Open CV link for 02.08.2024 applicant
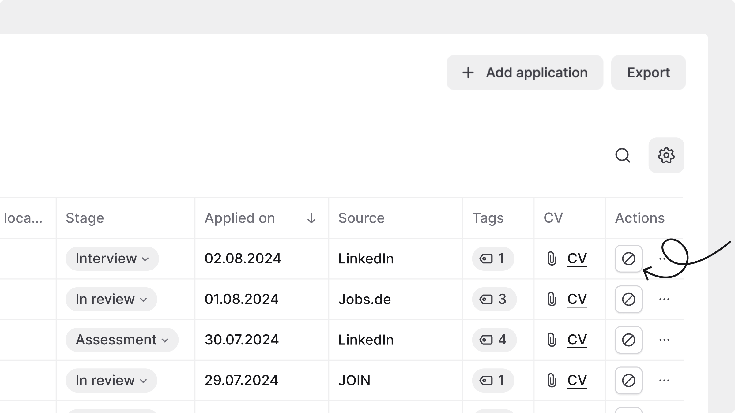 point(577,259)
